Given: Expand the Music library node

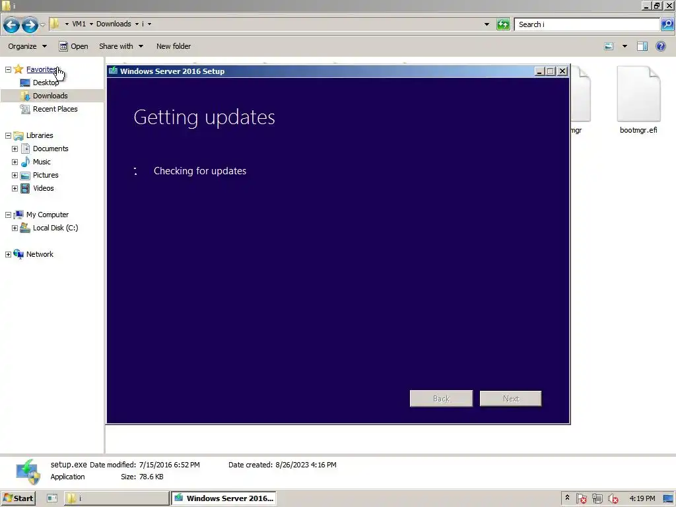Looking at the screenshot, I should tap(15, 162).
